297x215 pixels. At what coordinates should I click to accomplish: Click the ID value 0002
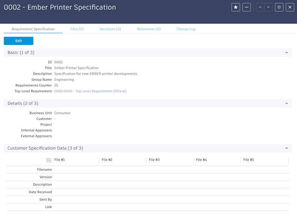click(58, 62)
